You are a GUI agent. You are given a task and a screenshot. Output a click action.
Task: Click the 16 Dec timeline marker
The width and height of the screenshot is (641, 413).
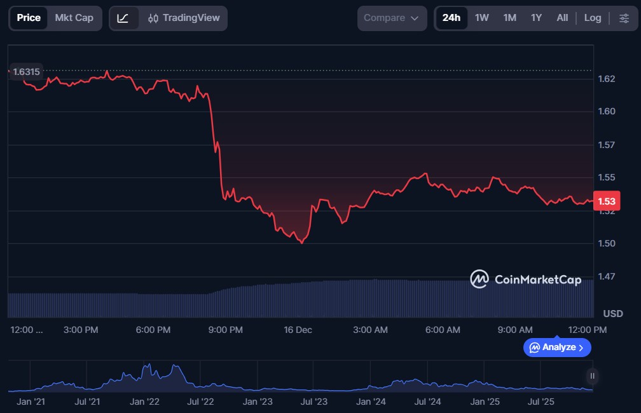298,330
